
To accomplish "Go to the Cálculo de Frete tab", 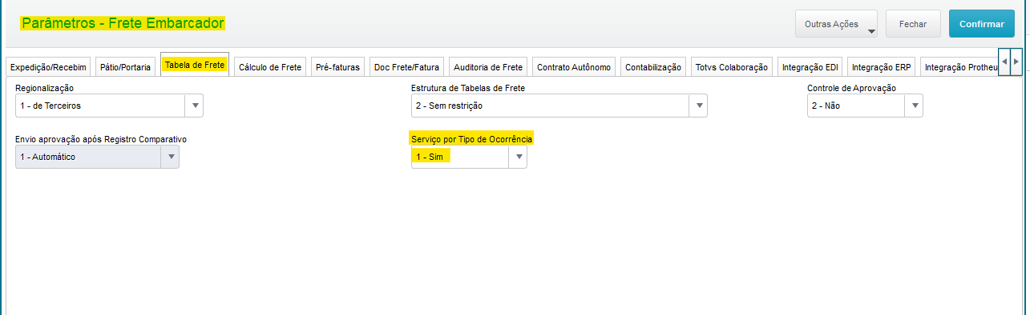I will [x=270, y=67].
